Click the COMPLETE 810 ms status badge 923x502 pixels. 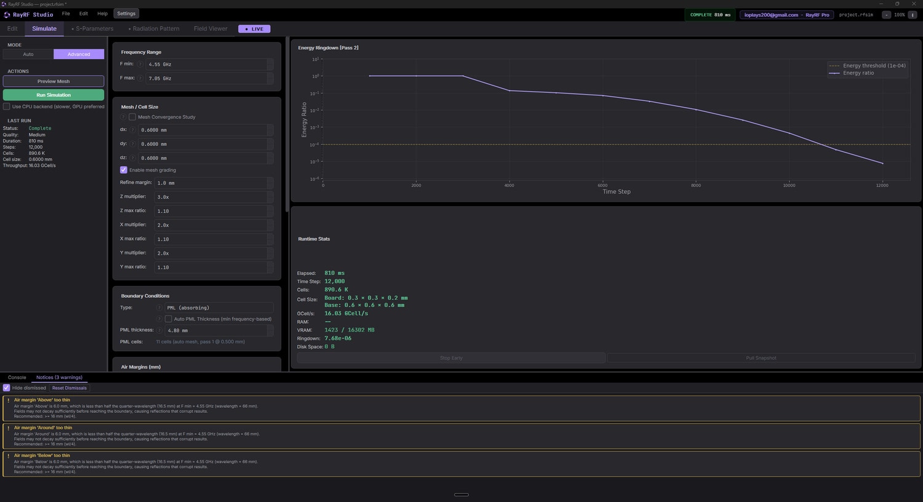710,15
